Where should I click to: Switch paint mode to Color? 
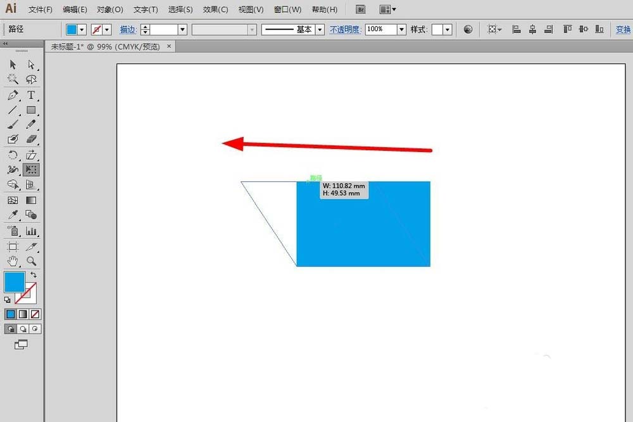click(11, 314)
